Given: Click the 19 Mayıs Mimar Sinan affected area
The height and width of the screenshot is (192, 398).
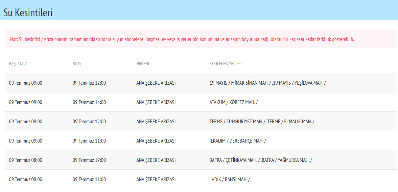Looking at the screenshot, I should click(240, 83).
